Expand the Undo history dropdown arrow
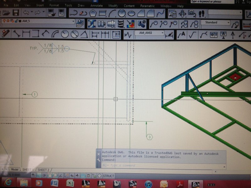The width and height of the screenshot is (251, 188). pyautogui.click(x=32, y=12)
